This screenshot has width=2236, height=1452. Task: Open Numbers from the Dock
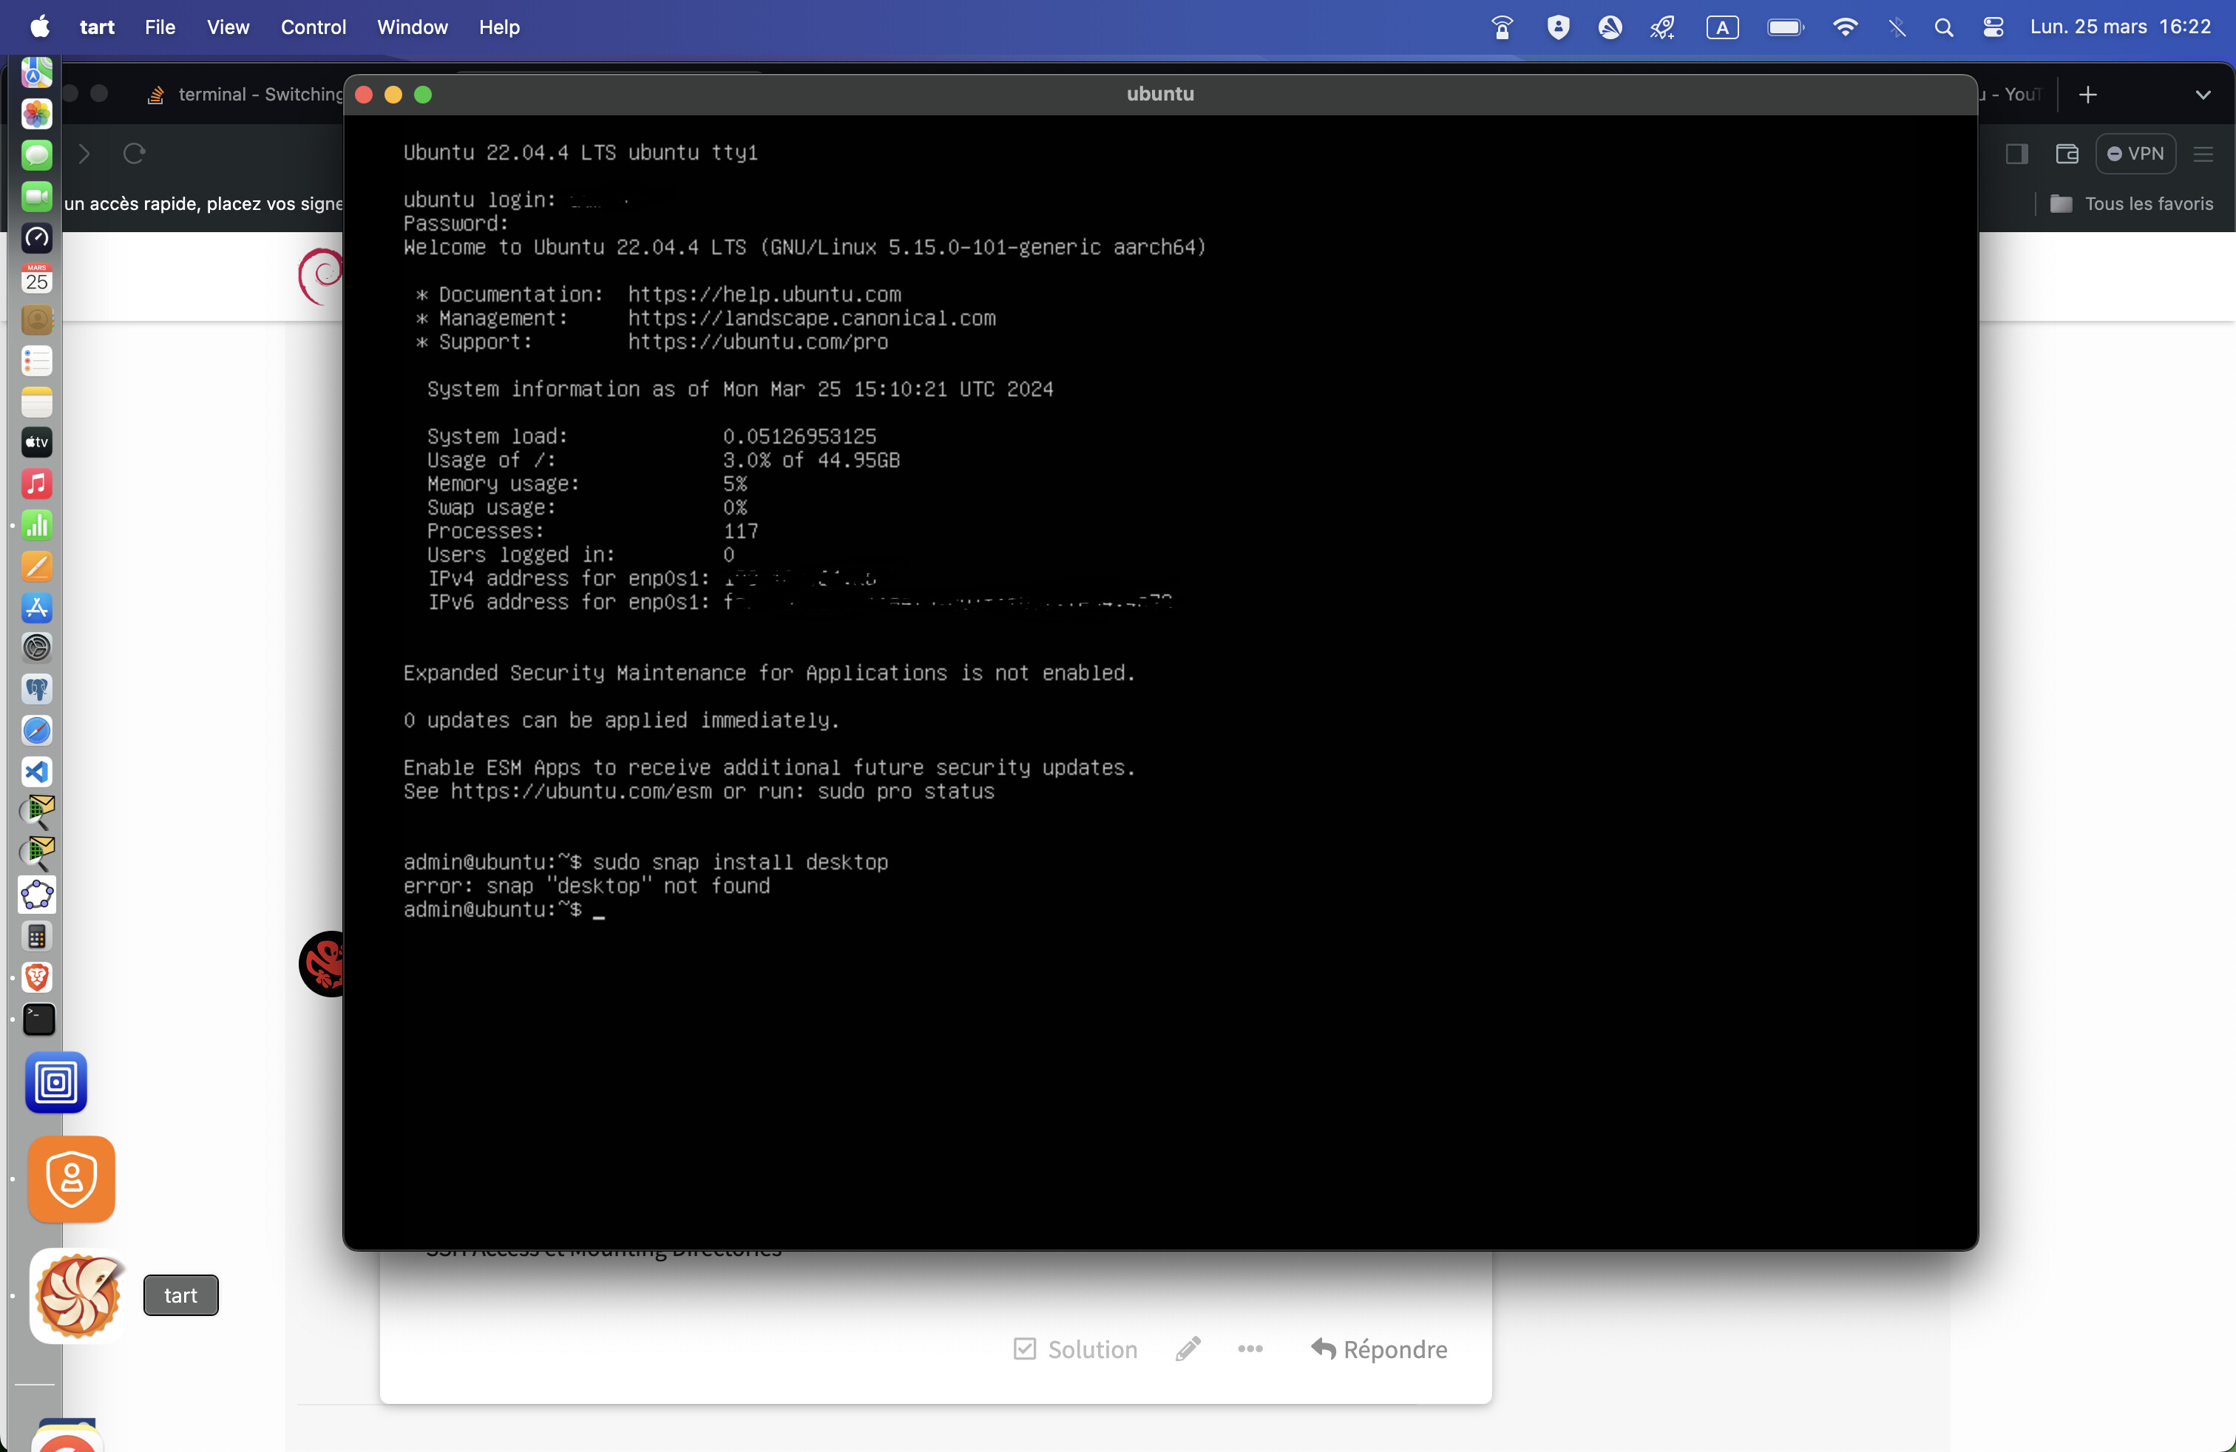(37, 525)
